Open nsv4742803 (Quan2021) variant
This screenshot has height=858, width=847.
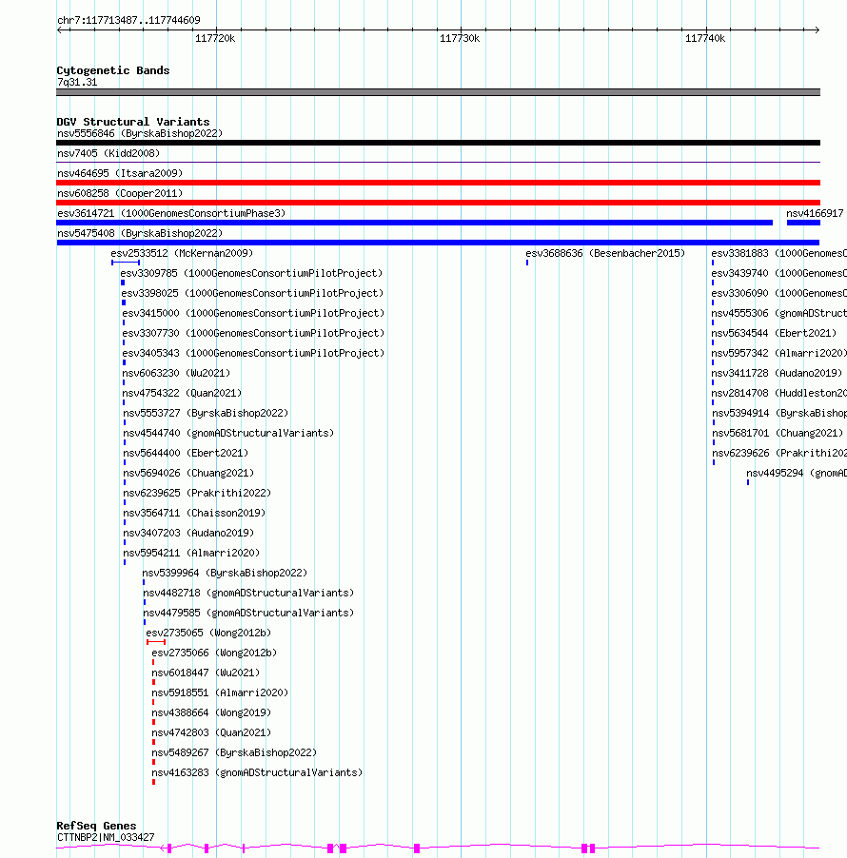coord(211,732)
